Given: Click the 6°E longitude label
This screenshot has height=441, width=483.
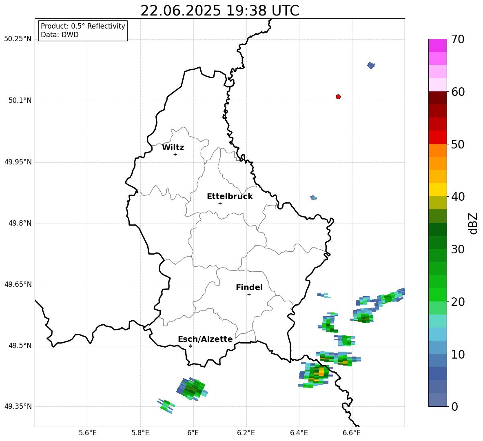Looking at the screenshot, I should coord(193,433).
